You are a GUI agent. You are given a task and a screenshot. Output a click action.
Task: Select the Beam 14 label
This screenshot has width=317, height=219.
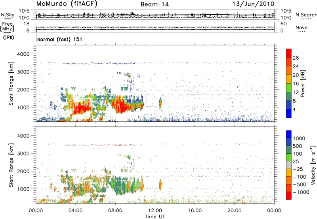pos(155,4)
